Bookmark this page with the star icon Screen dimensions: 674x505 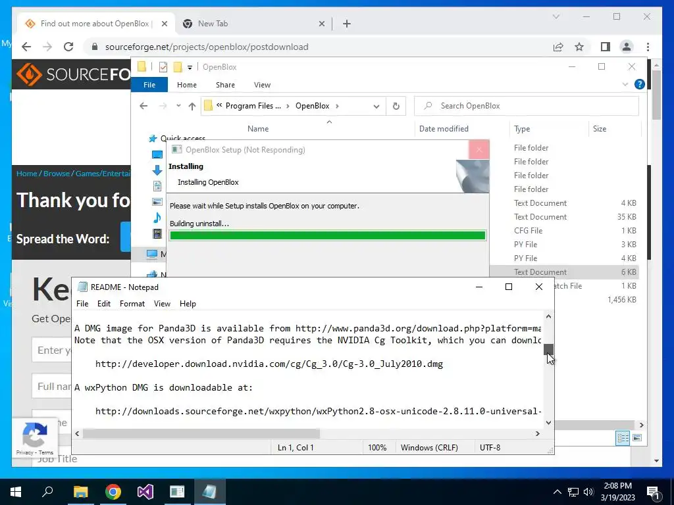pos(579,47)
